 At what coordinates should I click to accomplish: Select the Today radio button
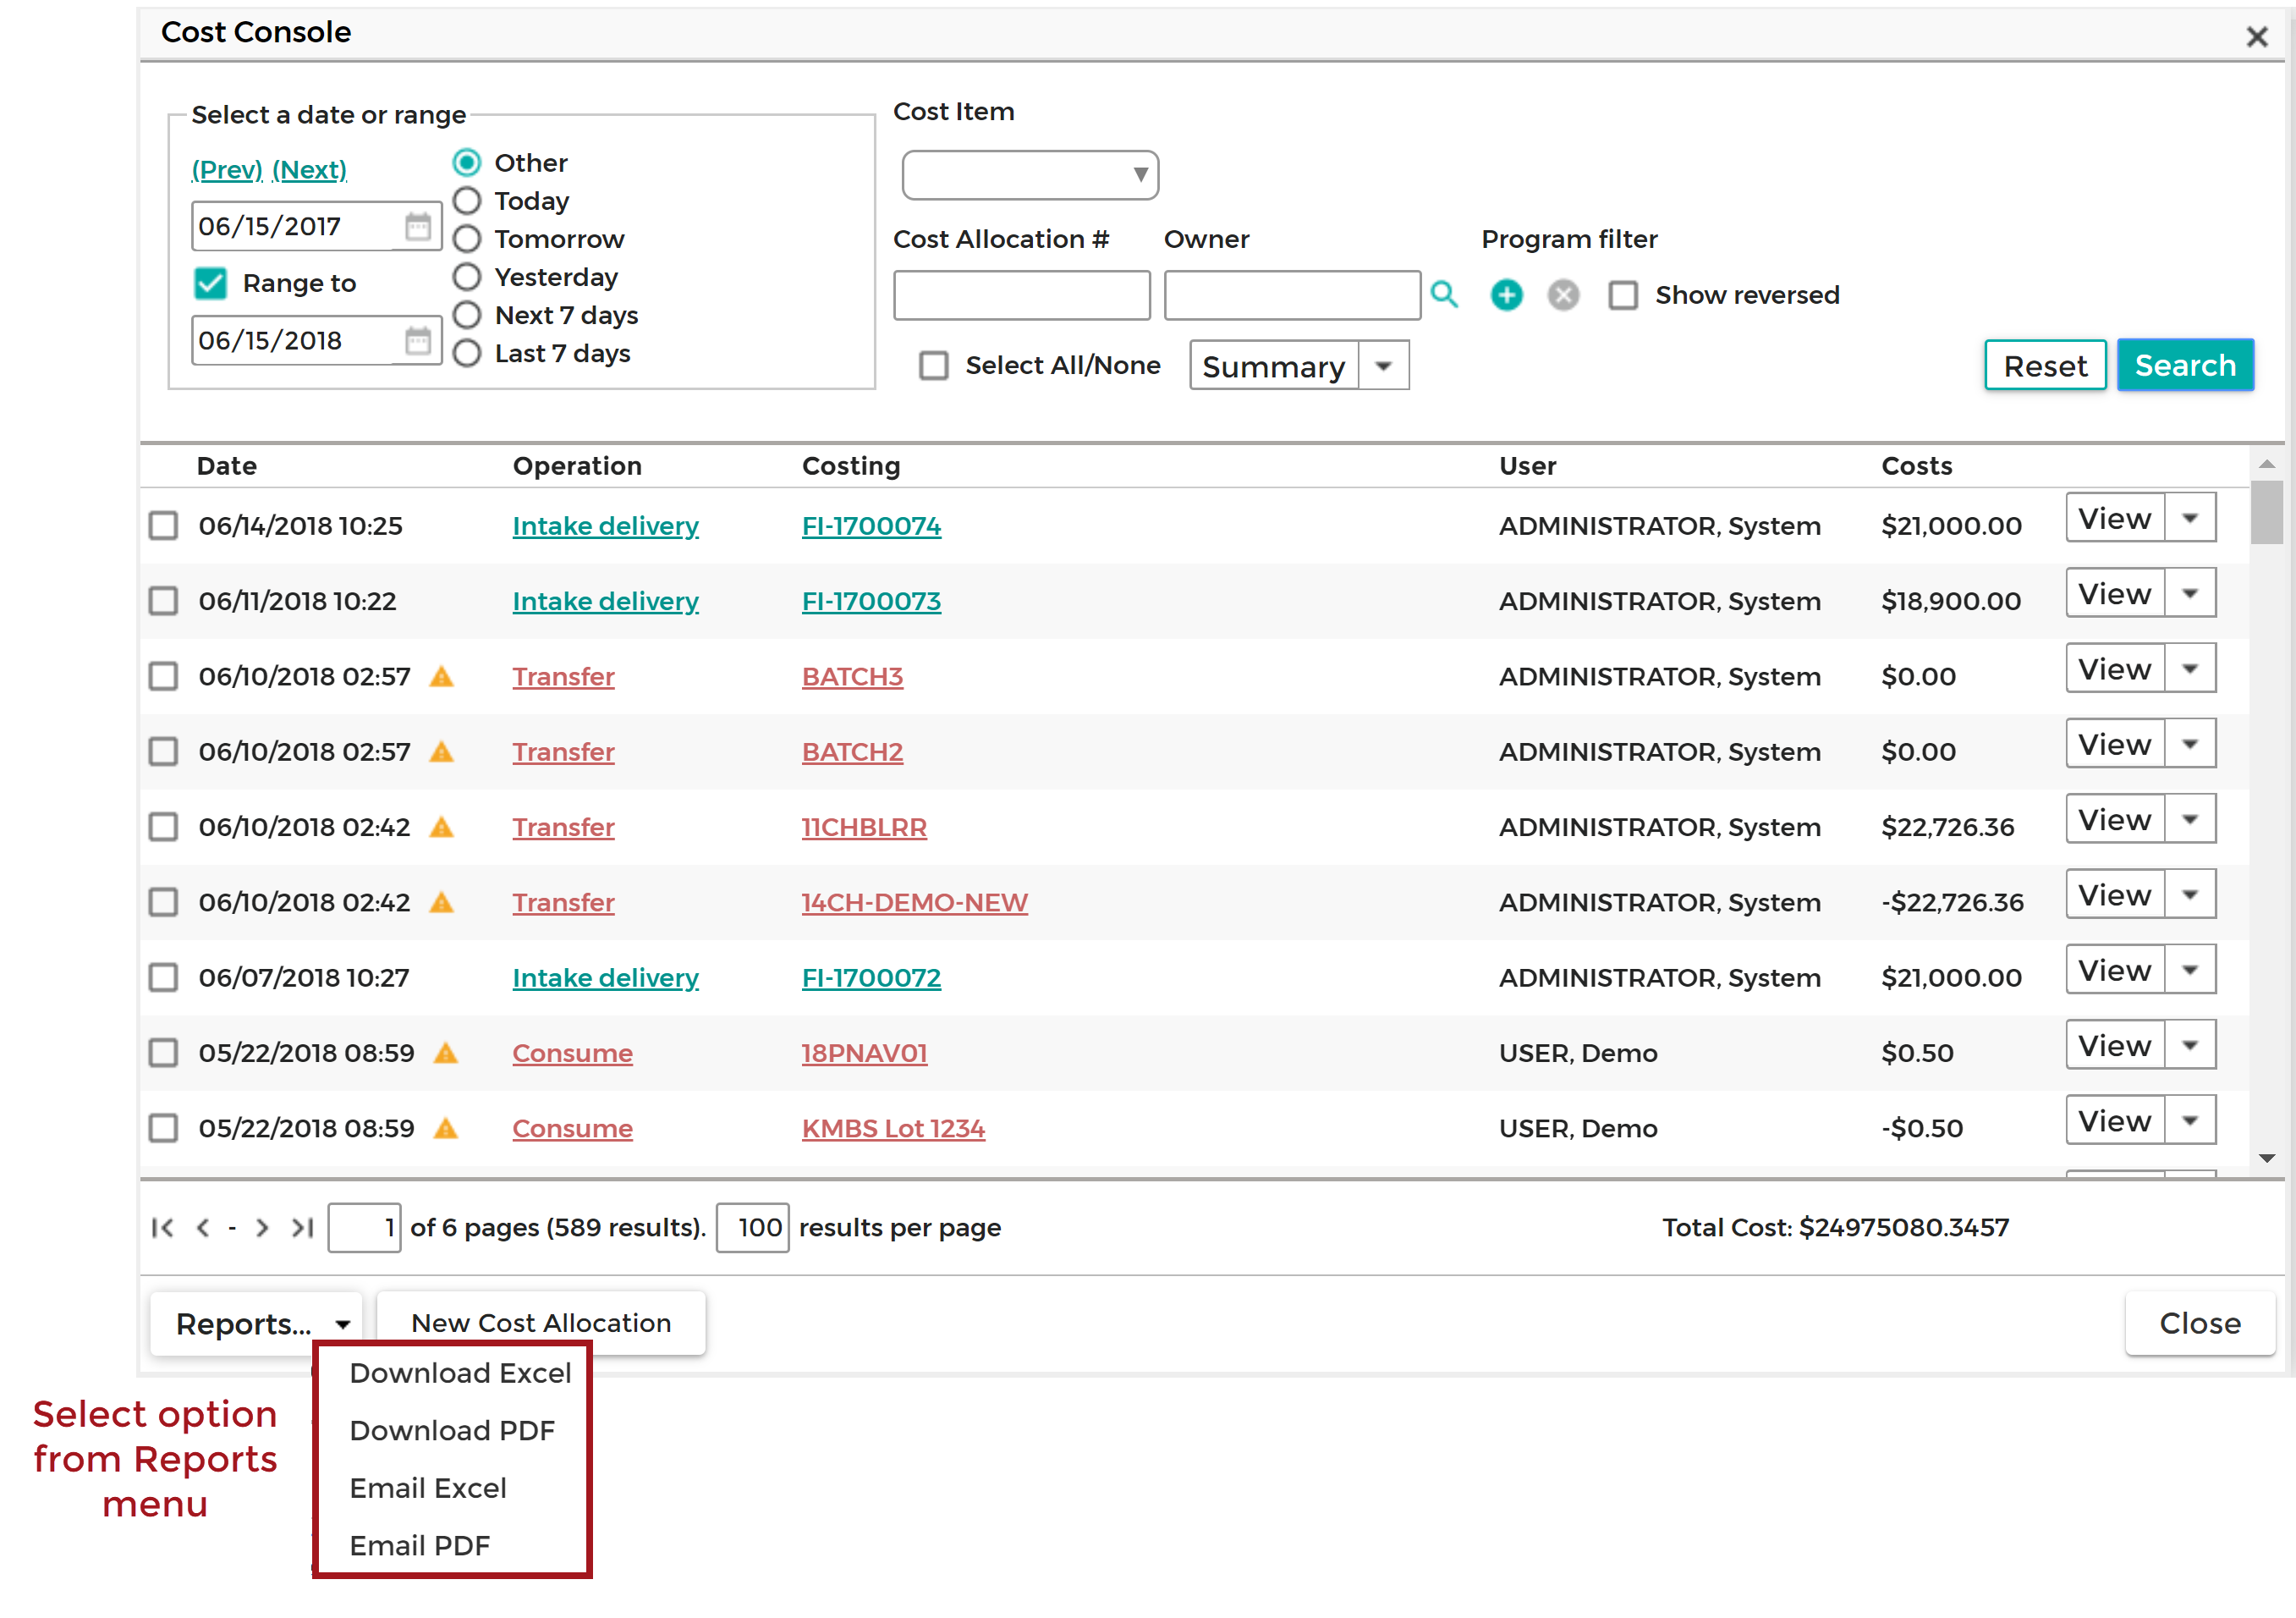(467, 200)
